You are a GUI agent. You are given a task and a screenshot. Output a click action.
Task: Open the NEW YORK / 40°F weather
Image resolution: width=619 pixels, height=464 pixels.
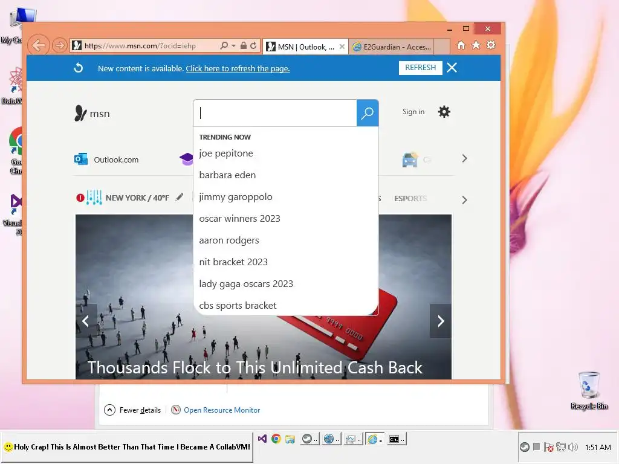137,198
